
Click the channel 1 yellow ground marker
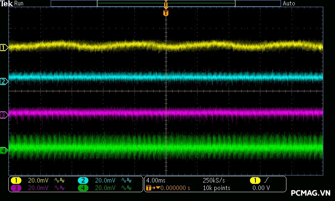pos(4,48)
